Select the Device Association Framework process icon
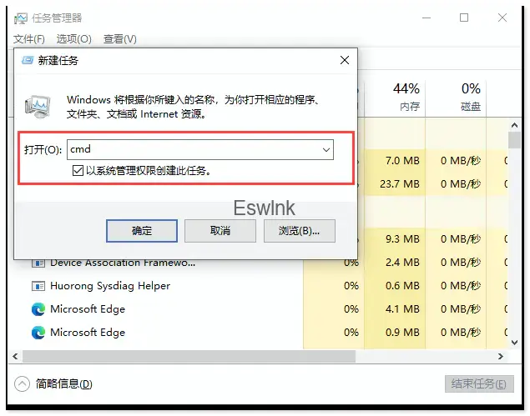Screen dimensions: 530x416 pos(38,263)
